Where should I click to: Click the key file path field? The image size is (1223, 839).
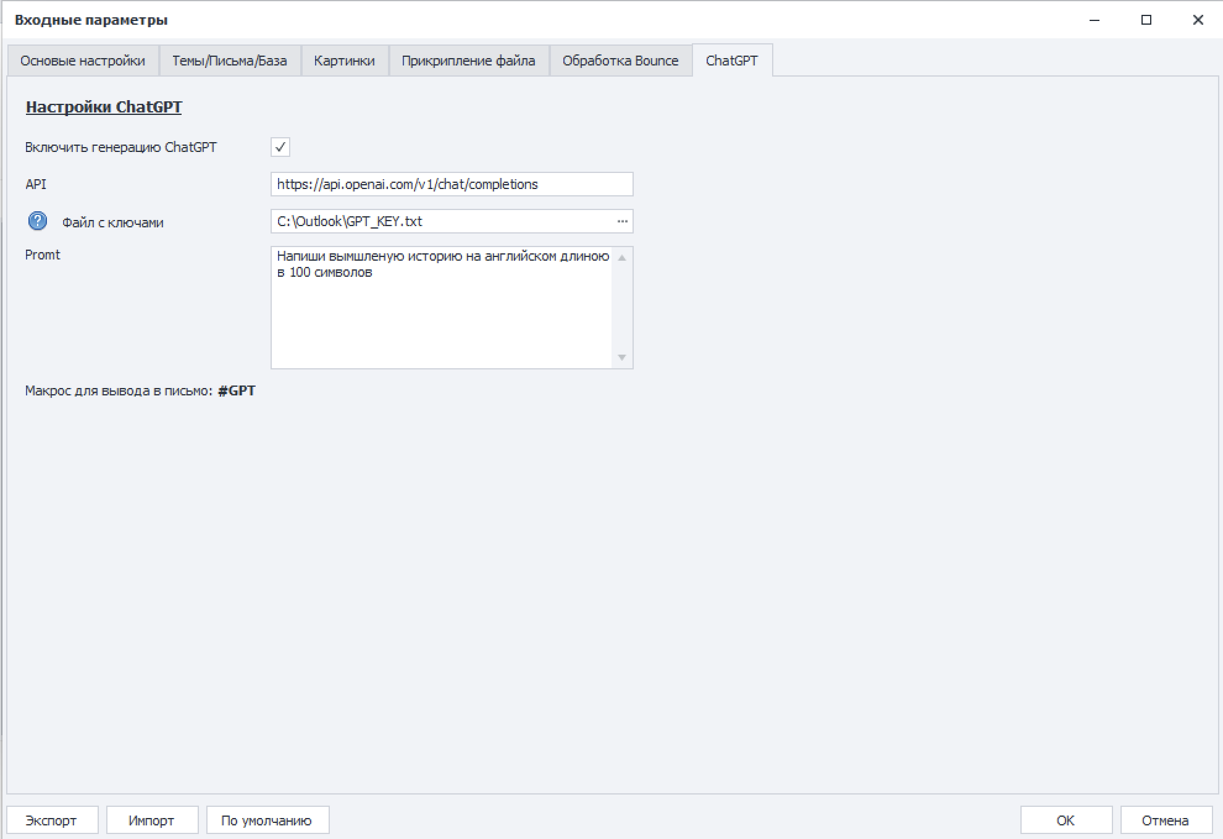[x=442, y=221]
